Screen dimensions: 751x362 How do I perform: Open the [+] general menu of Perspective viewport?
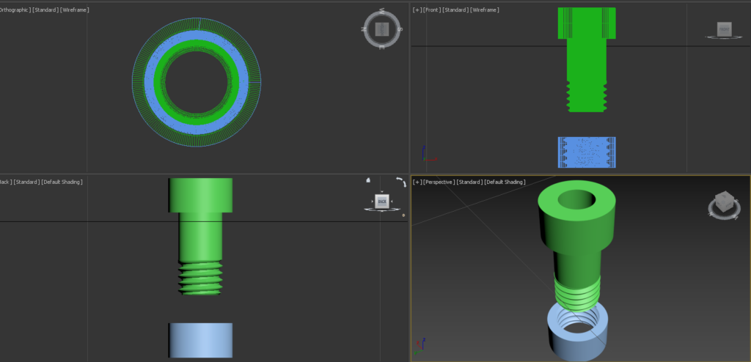tap(417, 182)
